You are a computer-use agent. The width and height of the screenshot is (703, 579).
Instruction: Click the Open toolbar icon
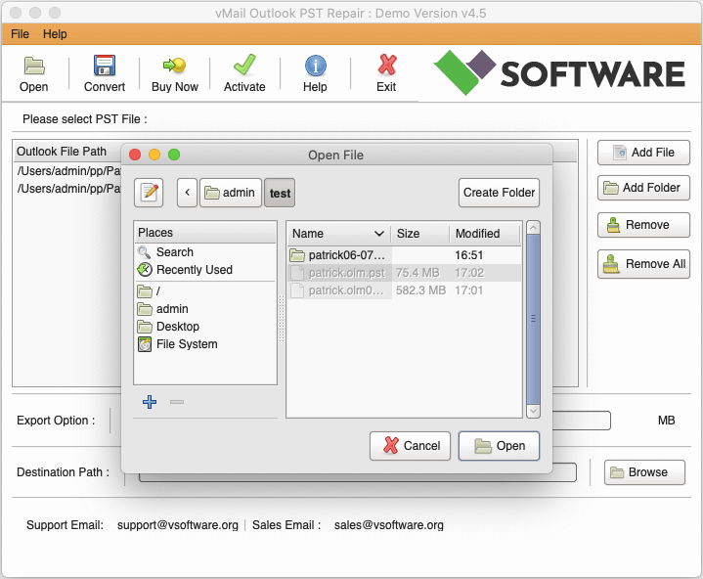34,66
